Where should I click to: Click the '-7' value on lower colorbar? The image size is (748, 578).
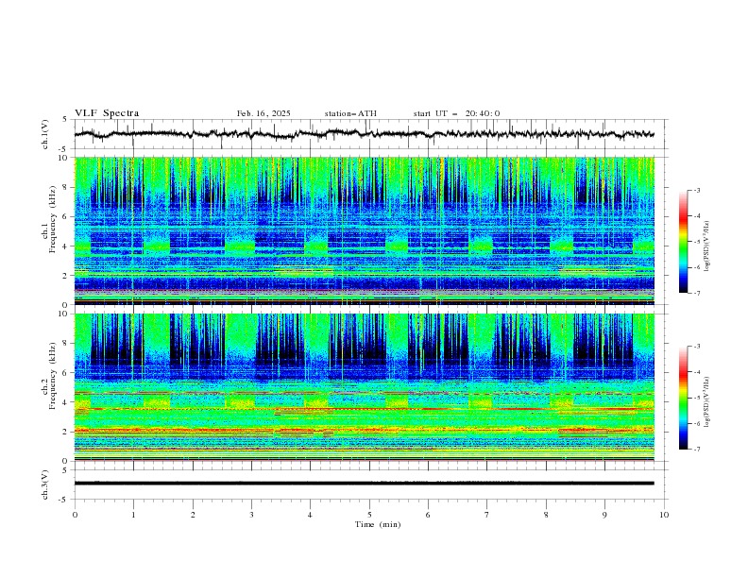tap(696, 450)
